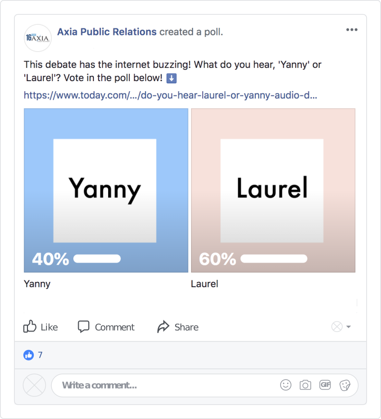381x419 pixels.
Task: Expand the audience selector dropdown arrow
Action: pyautogui.click(x=348, y=327)
